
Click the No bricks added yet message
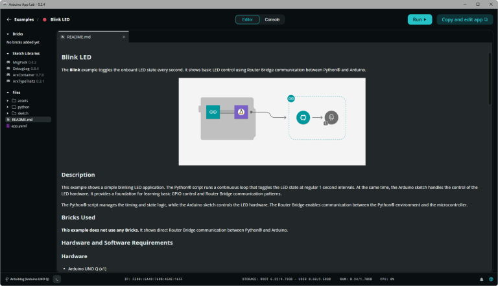point(23,42)
